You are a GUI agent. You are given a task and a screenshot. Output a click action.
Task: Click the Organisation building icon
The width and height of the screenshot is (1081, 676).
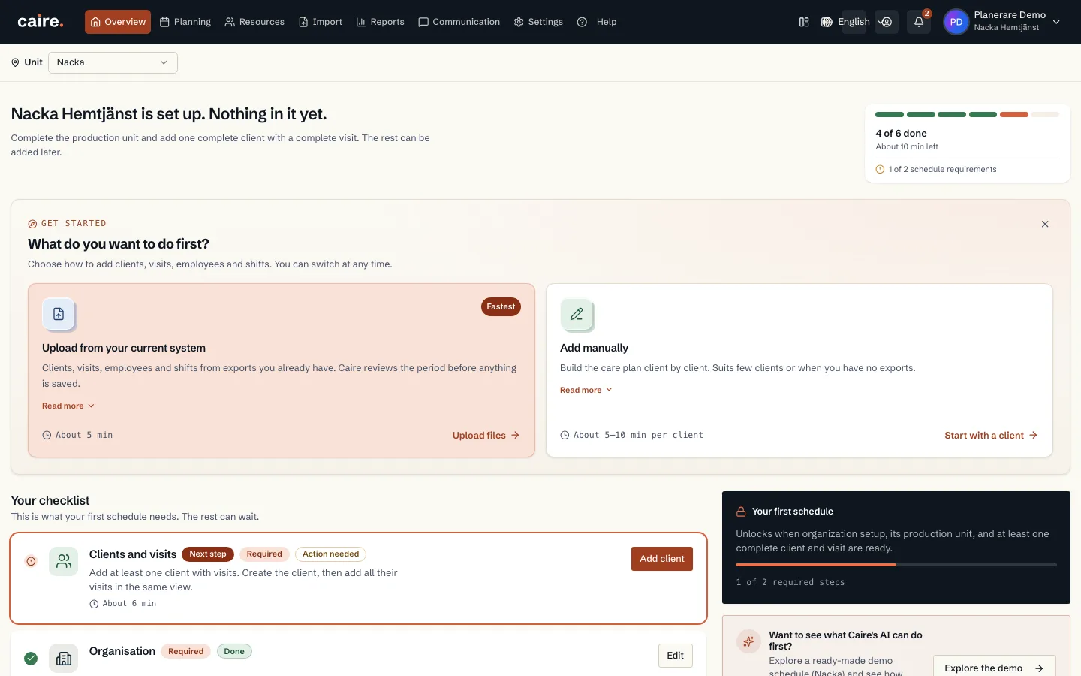(x=64, y=659)
